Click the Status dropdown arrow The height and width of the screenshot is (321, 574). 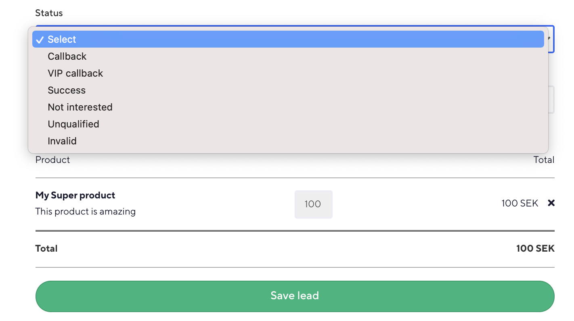[x=550, y=39]
